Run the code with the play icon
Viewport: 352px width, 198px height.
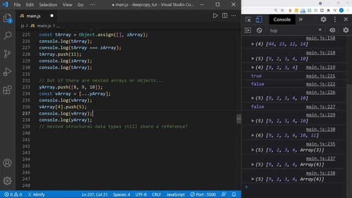point(215,15)
